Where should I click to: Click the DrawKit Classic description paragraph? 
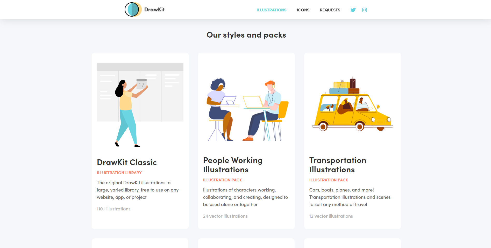(x=138, y=190)
